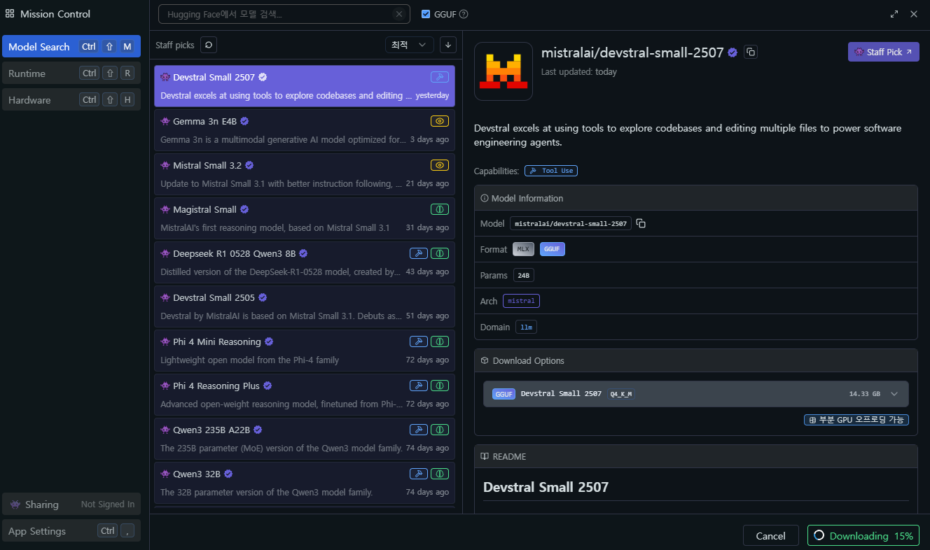
Task: Click the README heading Devstral Small 2507
Action: click(x=546, y=487)
